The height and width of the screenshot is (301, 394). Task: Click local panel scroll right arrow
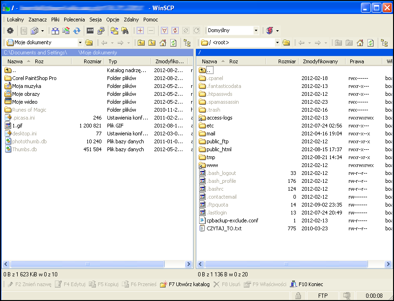point(188,264)
